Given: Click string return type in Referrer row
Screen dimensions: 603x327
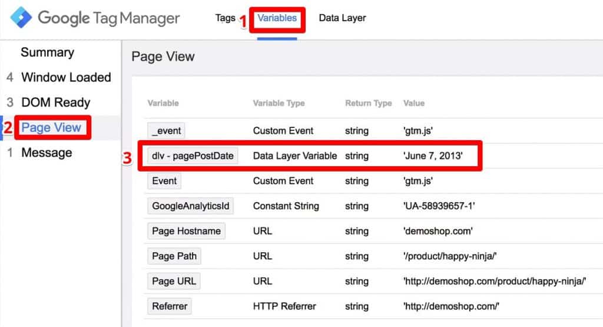Looking at the screenshot, I should 356,306.
